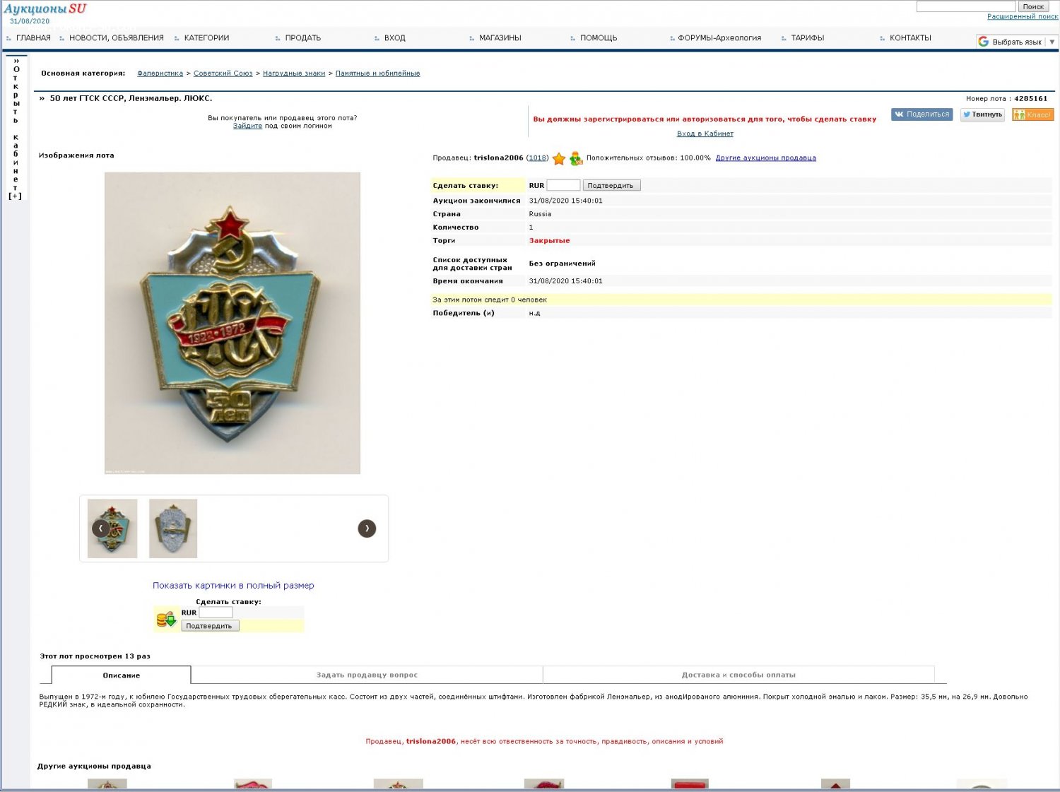Click the gold star seller rating icon
This screenshot has height=792, width=1060.
coord(559,158)
